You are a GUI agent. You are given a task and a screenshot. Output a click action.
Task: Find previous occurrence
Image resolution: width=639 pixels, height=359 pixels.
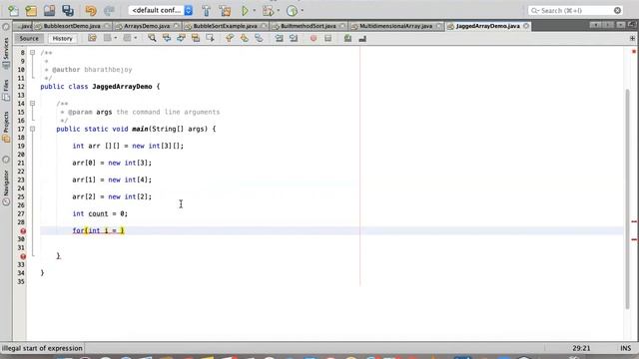tap(167, 38)
